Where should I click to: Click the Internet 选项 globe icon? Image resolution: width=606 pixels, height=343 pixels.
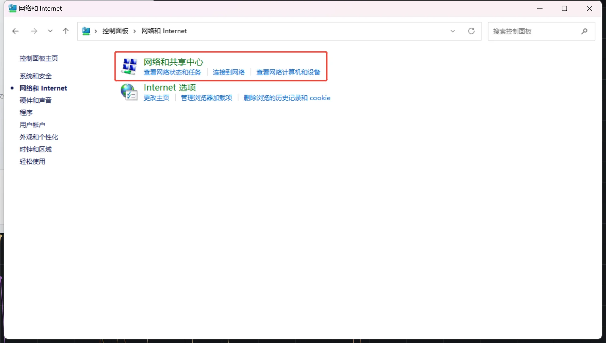tap(129, 92)
